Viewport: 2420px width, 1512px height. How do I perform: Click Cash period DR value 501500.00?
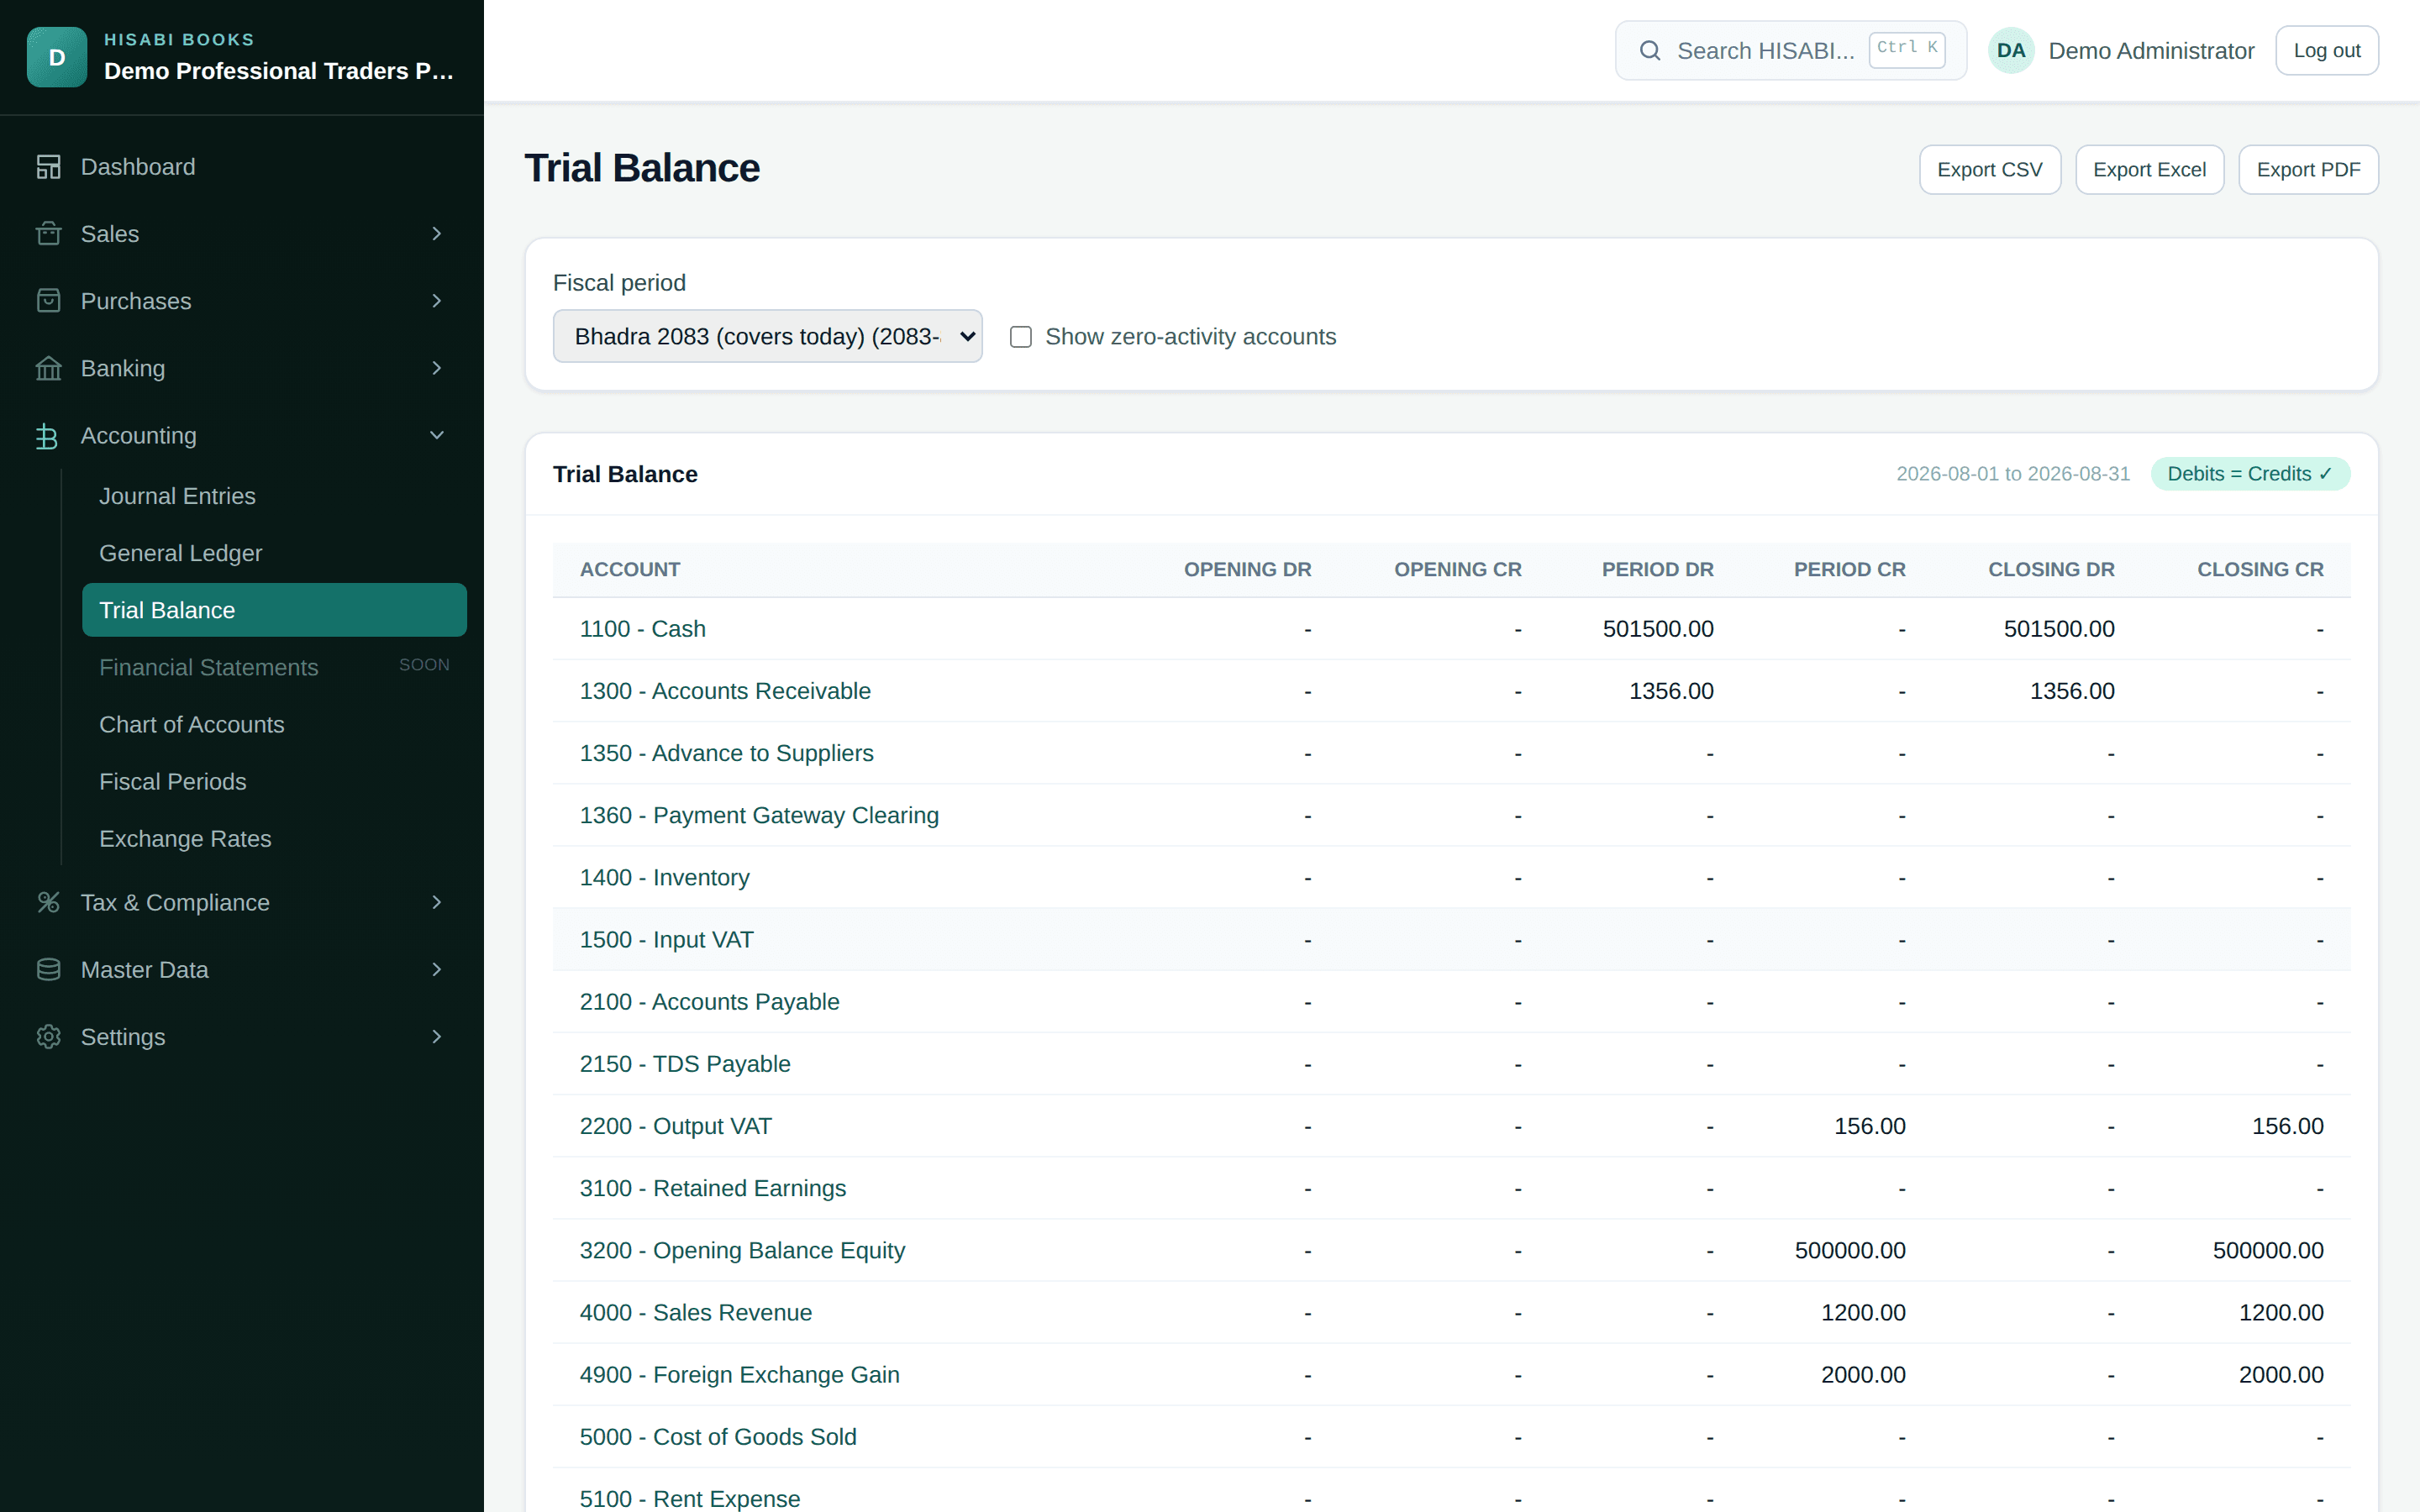[1658, 629]
